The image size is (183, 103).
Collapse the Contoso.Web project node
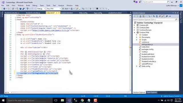134,32
